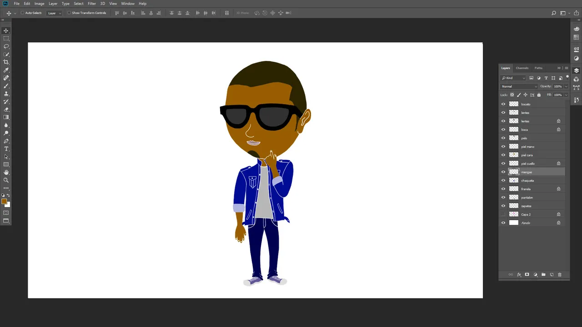This screenshot has height=327, width=582.
Task: Select the Crop tool
Action: [6, 62]
